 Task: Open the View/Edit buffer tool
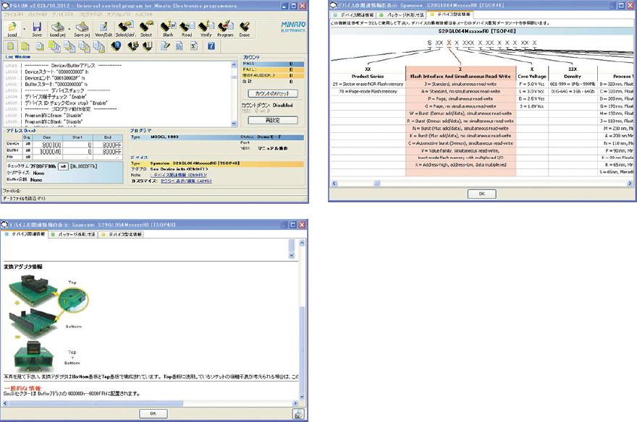pyautogui.click(x=104, y=29)
